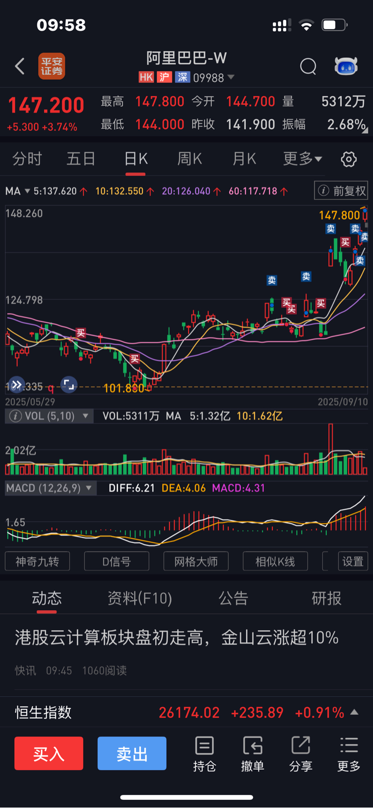Tap the blue 卖出 button
373x808 pixels.
132,754
